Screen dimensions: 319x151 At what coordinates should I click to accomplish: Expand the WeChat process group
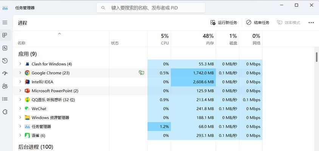(20, 108)
